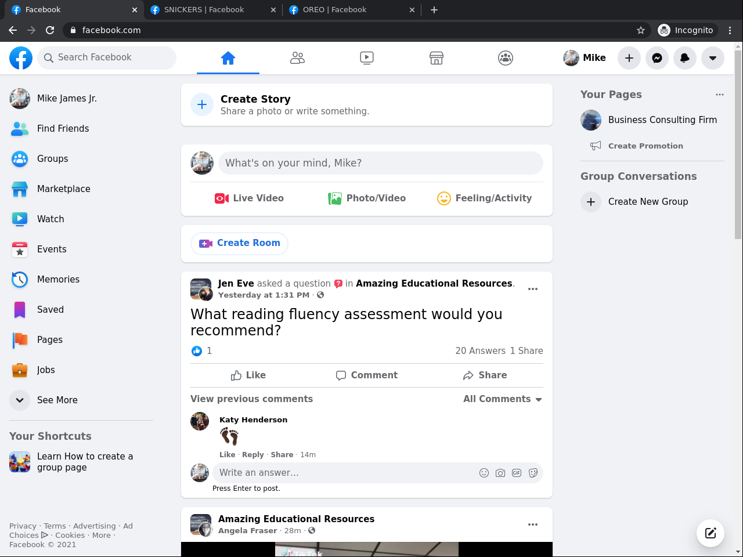Click the "What's on your mind, Mike?" box
Screen dimensions: 743x557
pos(381,163)
